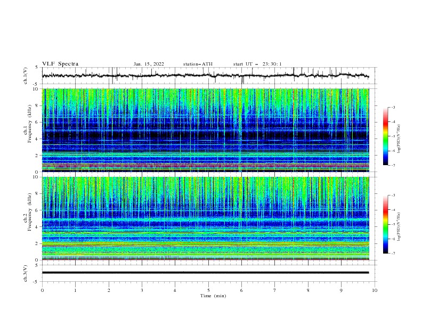Click the "-5" label on ch.1 color bar
This screenshot has width=422, height=326.
click(x=393, y=136)
